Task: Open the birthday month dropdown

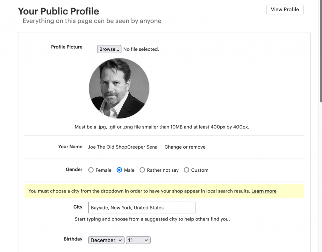Action: 106,240
